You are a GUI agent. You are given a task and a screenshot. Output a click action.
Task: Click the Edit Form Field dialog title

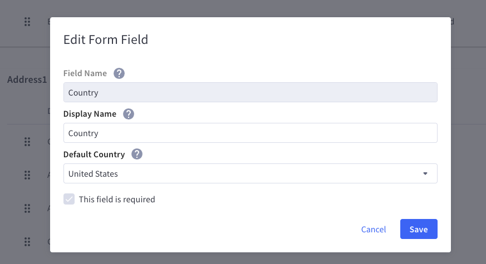tap(106, 39)
